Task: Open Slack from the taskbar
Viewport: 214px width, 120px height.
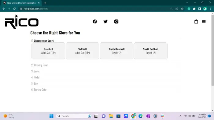Action: pos(163,116)
